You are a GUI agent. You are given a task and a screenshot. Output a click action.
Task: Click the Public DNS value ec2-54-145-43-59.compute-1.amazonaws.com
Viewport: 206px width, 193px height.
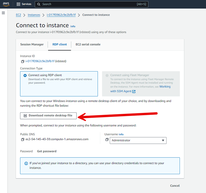tap(57, 139)
